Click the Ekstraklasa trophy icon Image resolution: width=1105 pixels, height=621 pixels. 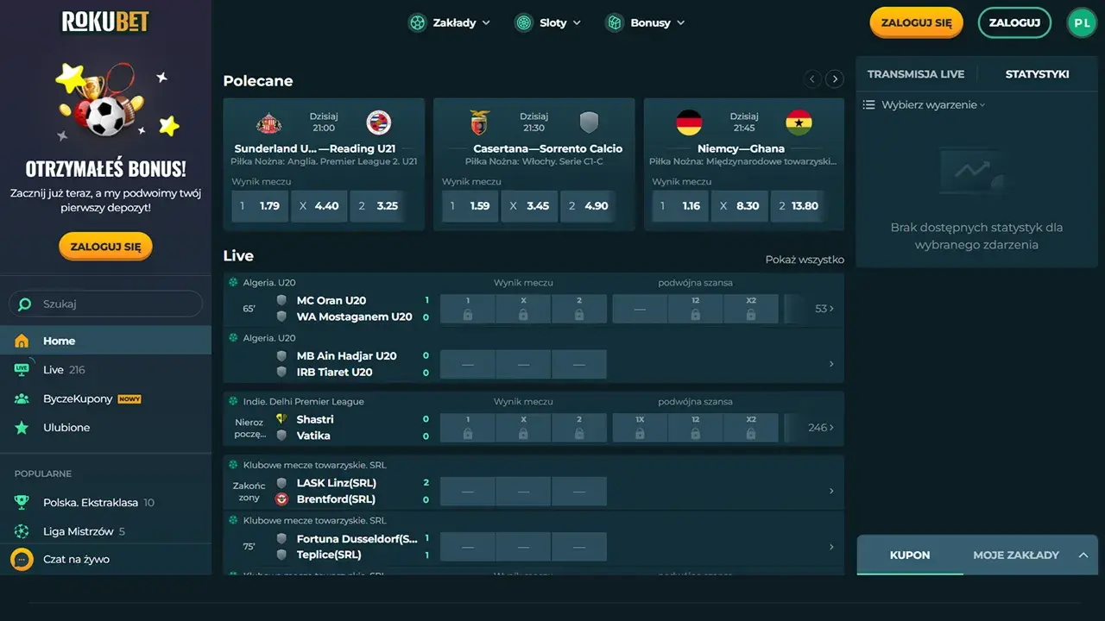[22, 502]
